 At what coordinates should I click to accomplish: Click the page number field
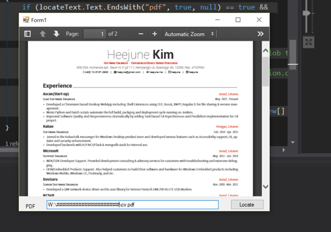94,34
